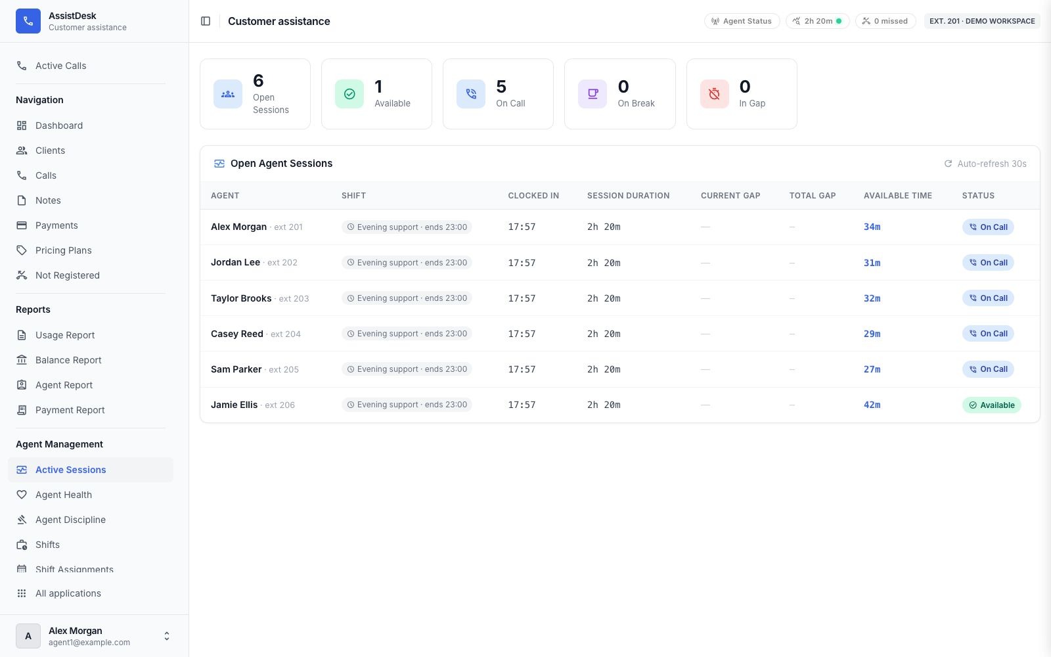The height and width of the screenshot is (657, 1051).
Task: Click the Agent Health heart icon
Action: pos(22,495)
